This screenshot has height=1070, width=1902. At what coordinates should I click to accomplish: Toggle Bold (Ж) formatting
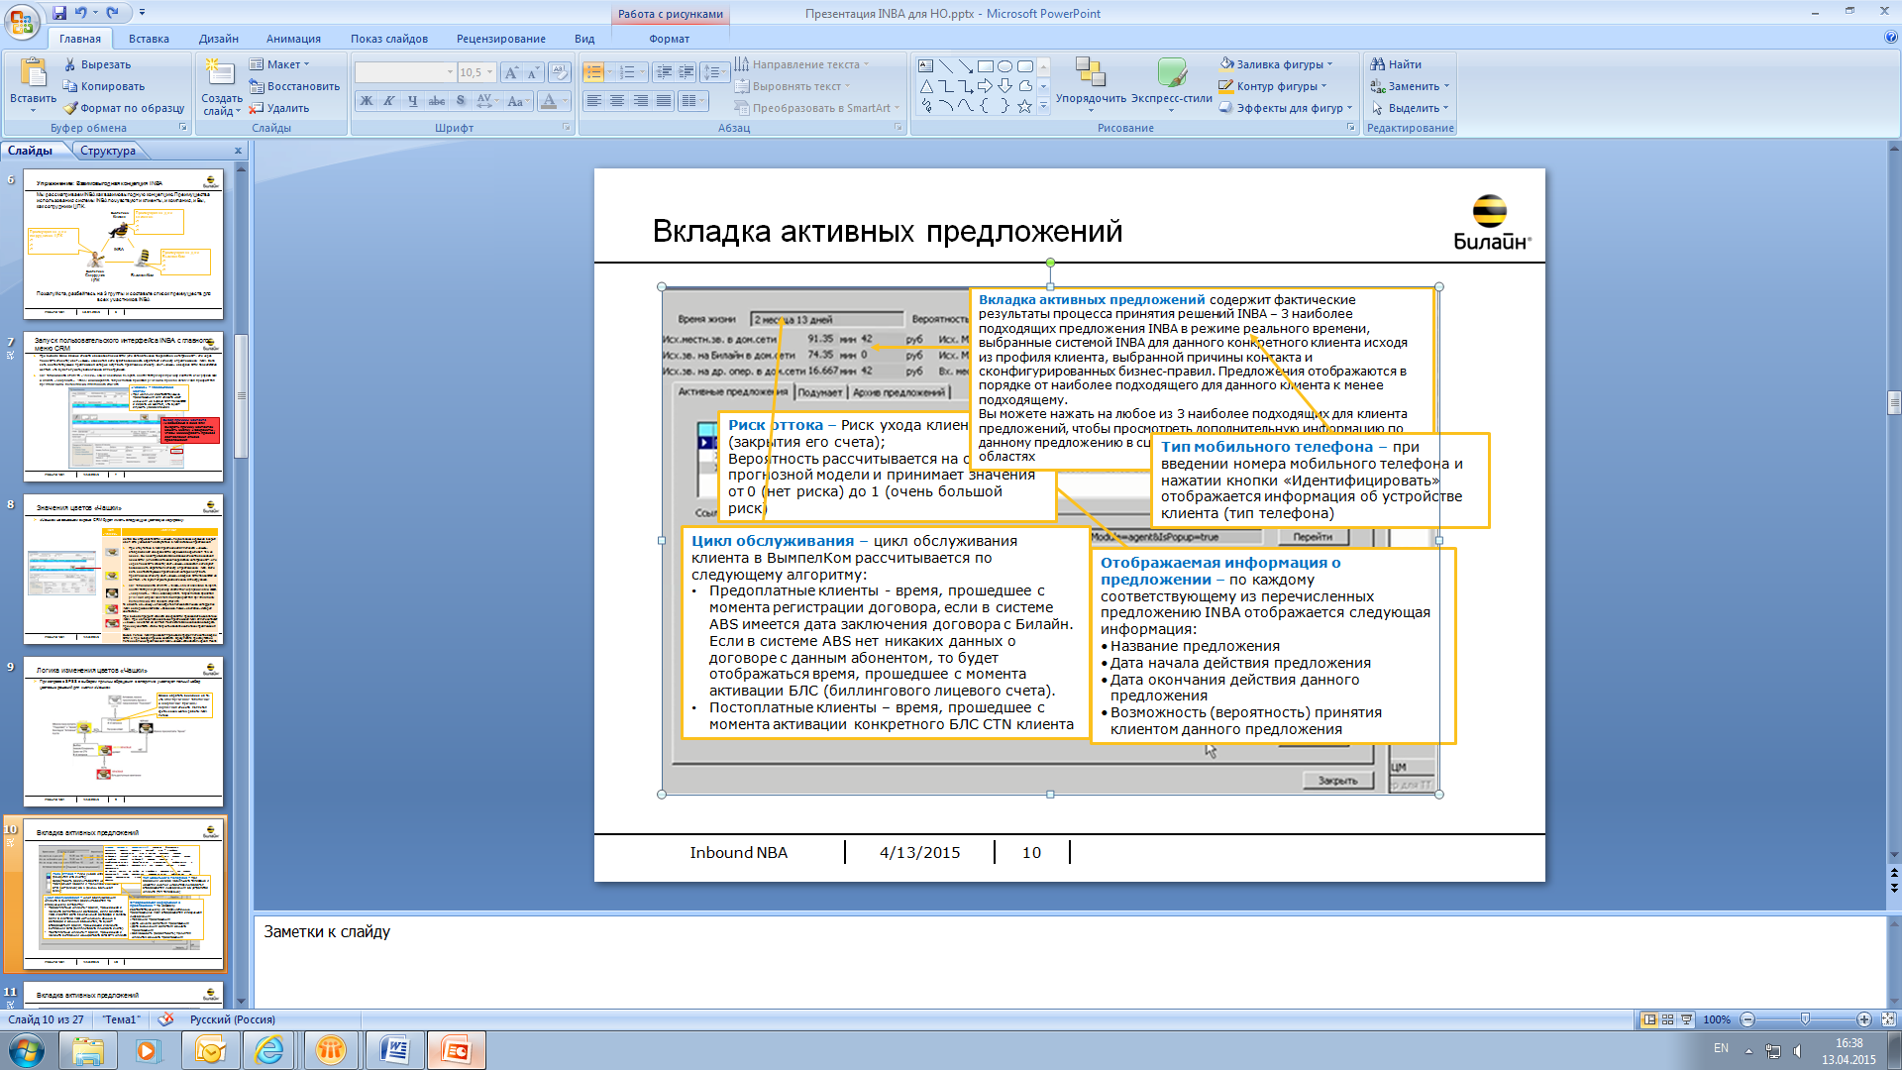367,101
